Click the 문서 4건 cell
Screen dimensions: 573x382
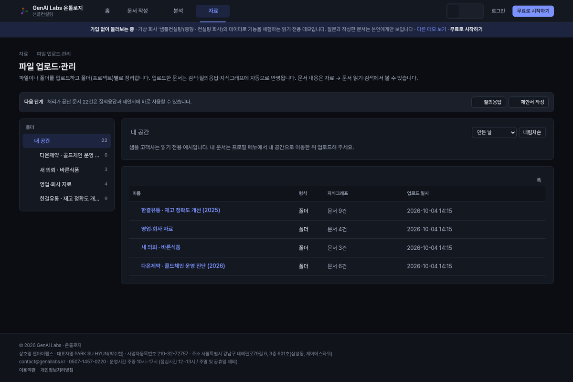(x=337, y=229)
